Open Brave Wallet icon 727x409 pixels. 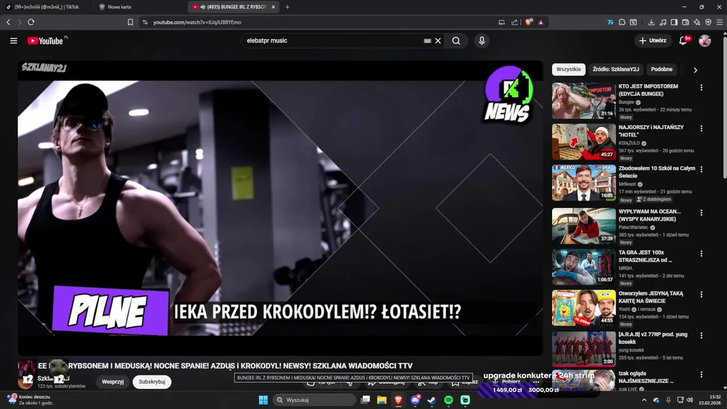point(686,22)
